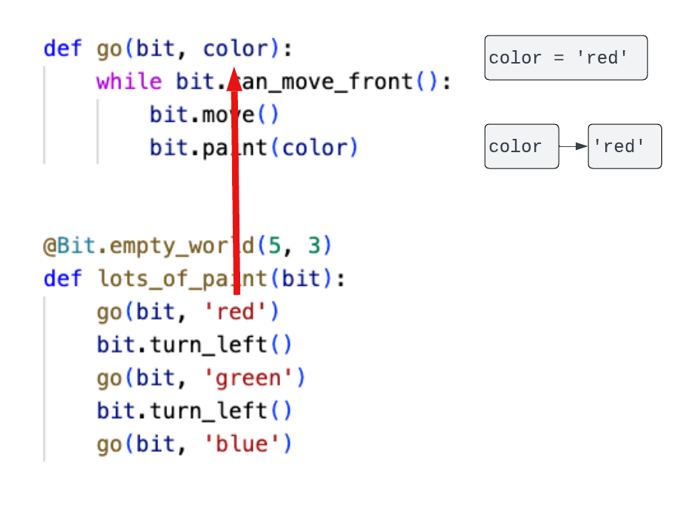Click the color = 'red' box

565,57
